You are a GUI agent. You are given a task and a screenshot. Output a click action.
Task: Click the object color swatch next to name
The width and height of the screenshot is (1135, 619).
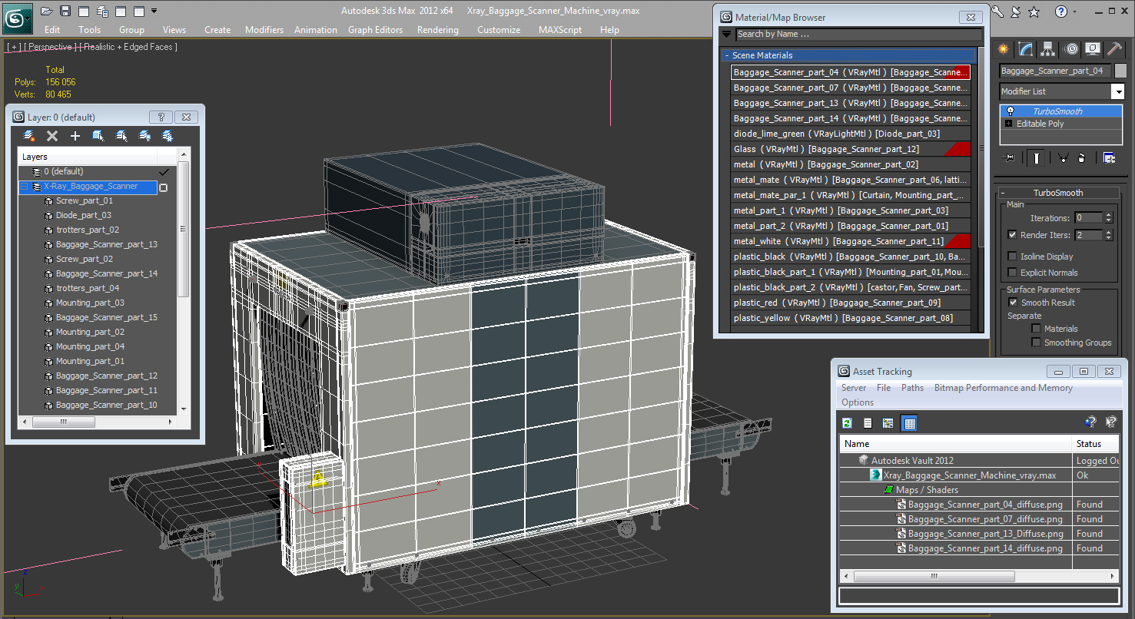[1120, 71]
